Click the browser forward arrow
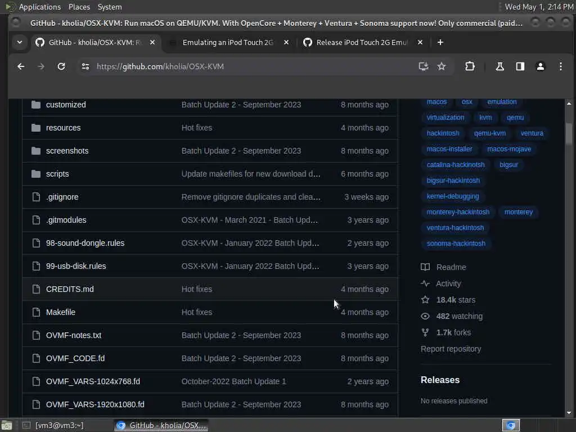Image resolution: width=576 pixels, height=432 pixels. pyautogui.click(x=40, y=66)
